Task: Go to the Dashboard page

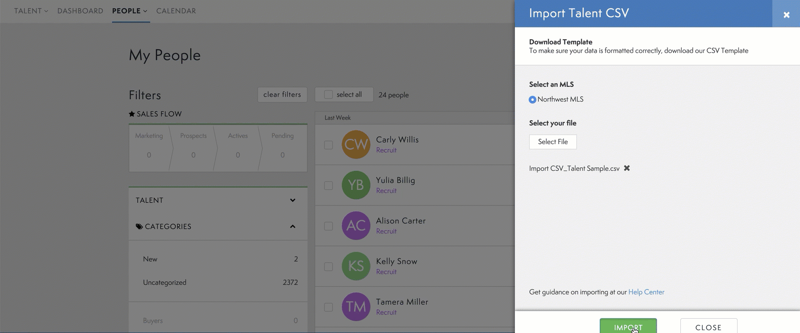Action: click(80, 11)
